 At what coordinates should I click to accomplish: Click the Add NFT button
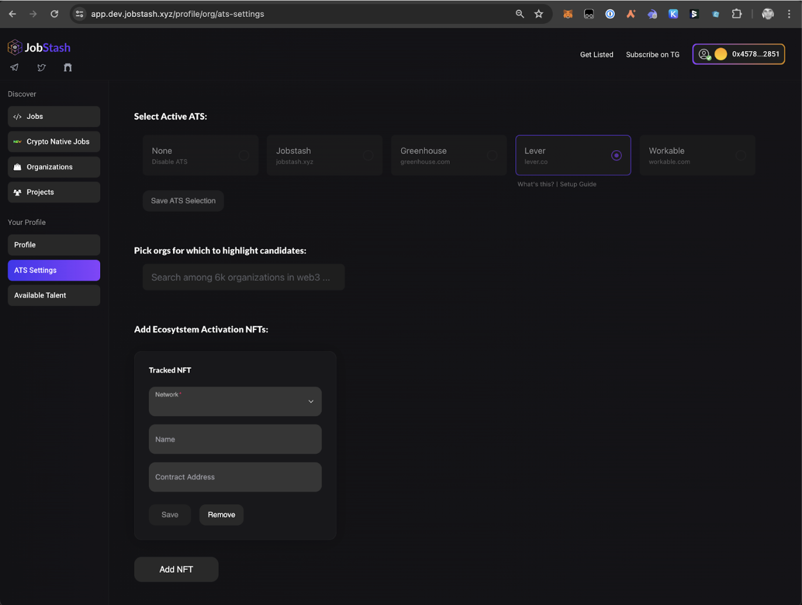pos(176,569)
